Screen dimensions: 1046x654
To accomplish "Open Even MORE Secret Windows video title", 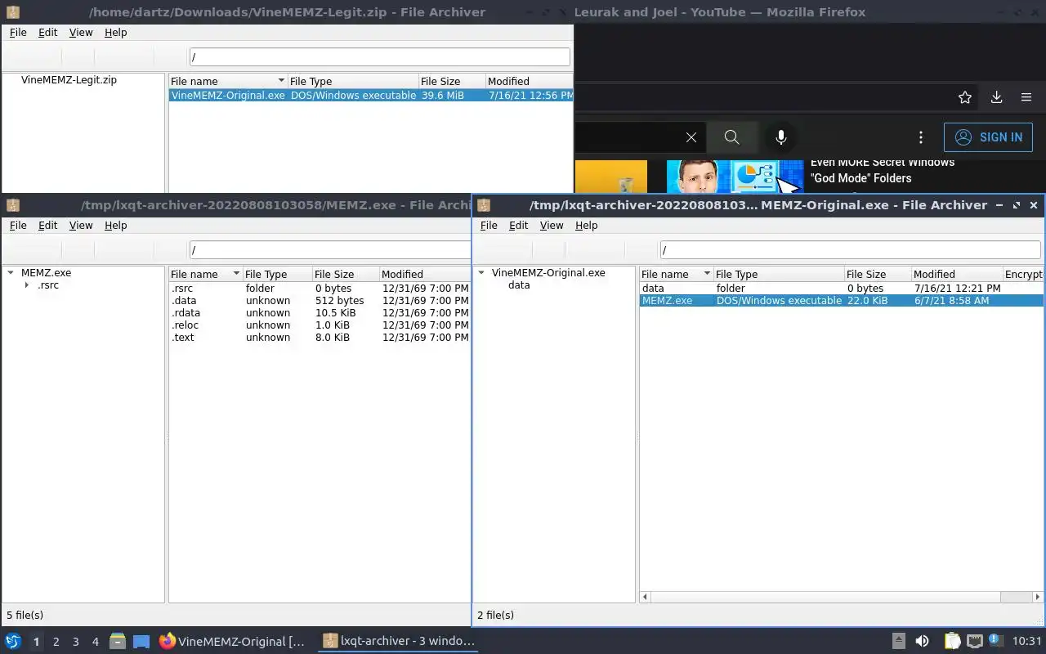I will [x=883, y=170].
